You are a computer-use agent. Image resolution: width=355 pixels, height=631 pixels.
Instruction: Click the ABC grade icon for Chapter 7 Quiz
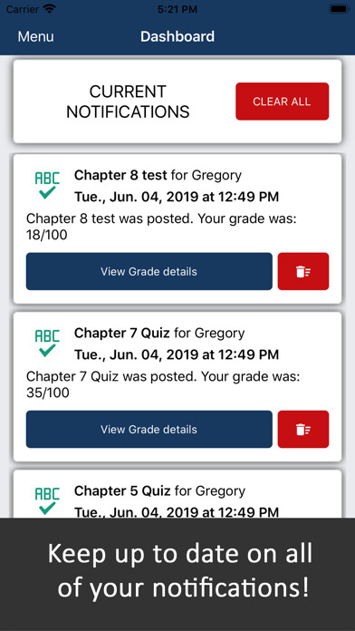point(47,344)
